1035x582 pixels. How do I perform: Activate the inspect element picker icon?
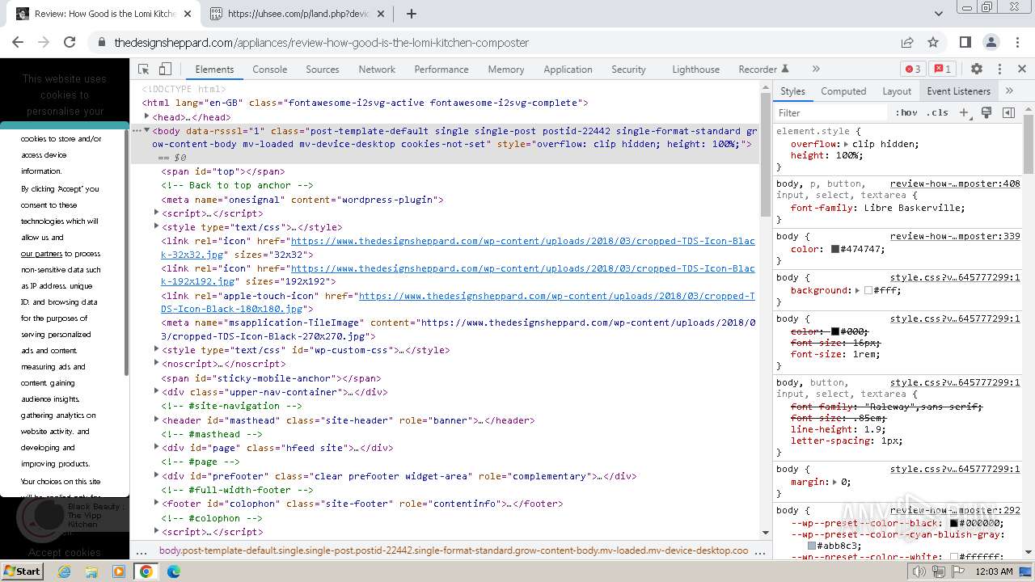(144, 70)
